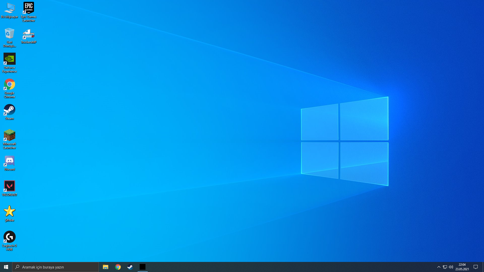Select the Discord desktop shortcut

pyautogui.click(x=10, y=161)
